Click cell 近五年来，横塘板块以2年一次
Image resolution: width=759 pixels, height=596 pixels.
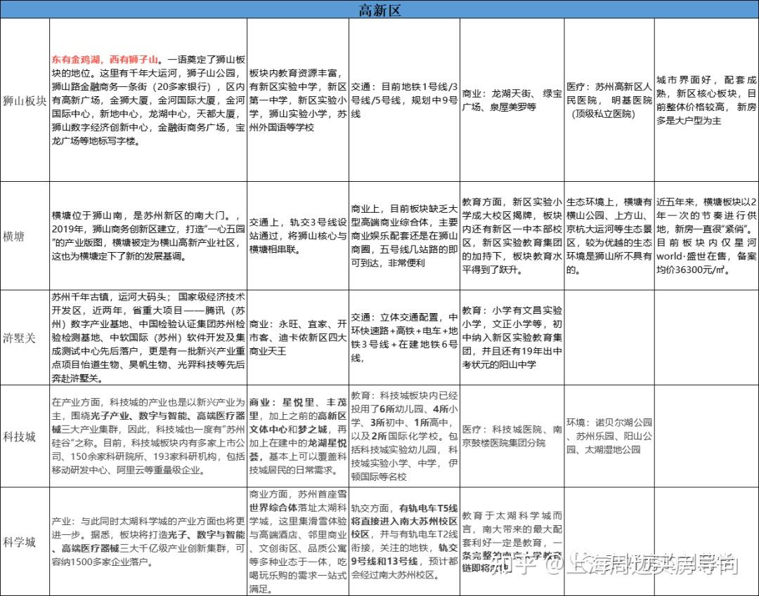[x=706, y=236]
